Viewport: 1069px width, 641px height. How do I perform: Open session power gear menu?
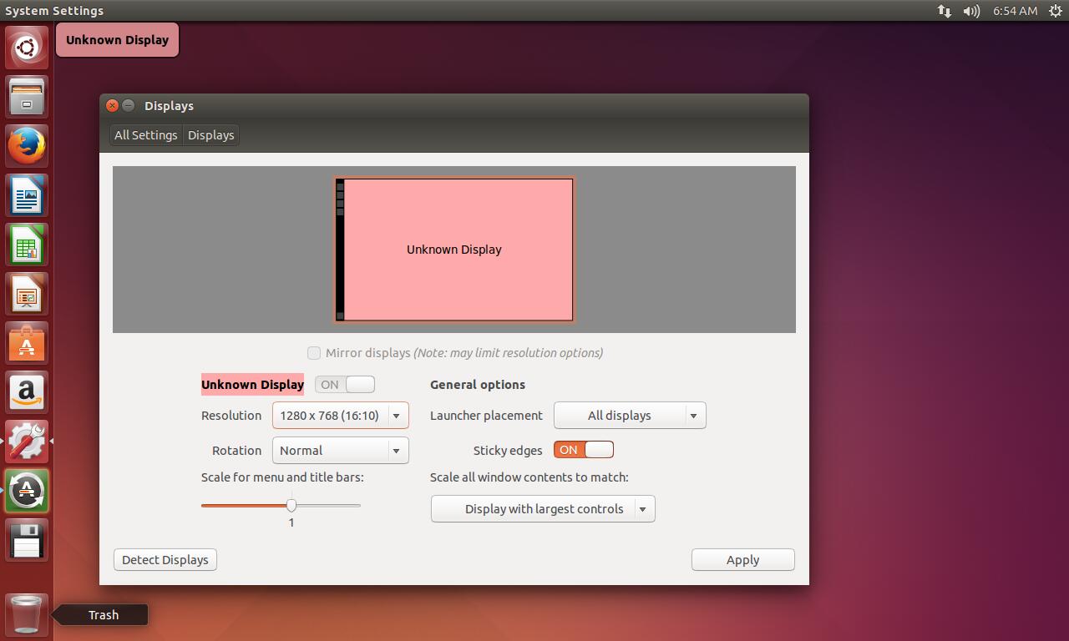[1056, 11]
